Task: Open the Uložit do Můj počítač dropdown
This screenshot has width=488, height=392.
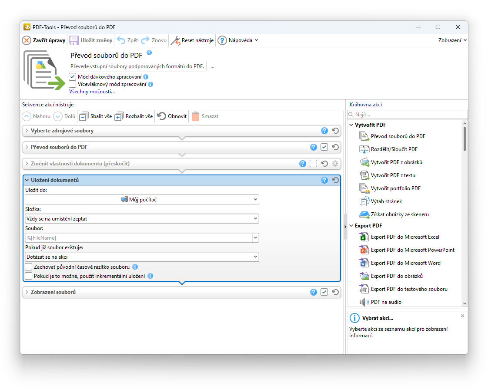Action: [142, 199]
